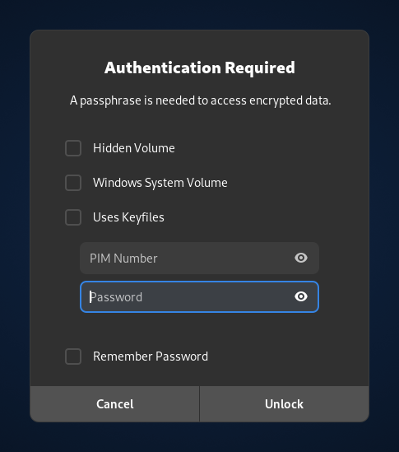Show the password using its eye icon

coord(301,296)
